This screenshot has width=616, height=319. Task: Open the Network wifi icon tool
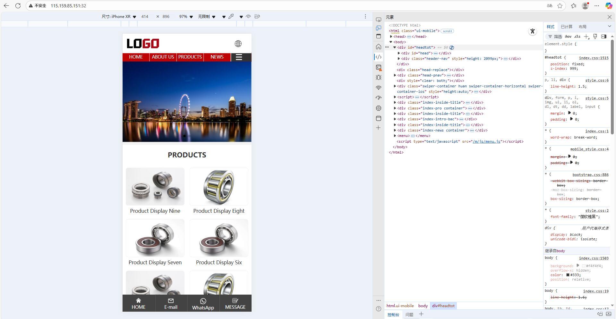click(379, 88)
